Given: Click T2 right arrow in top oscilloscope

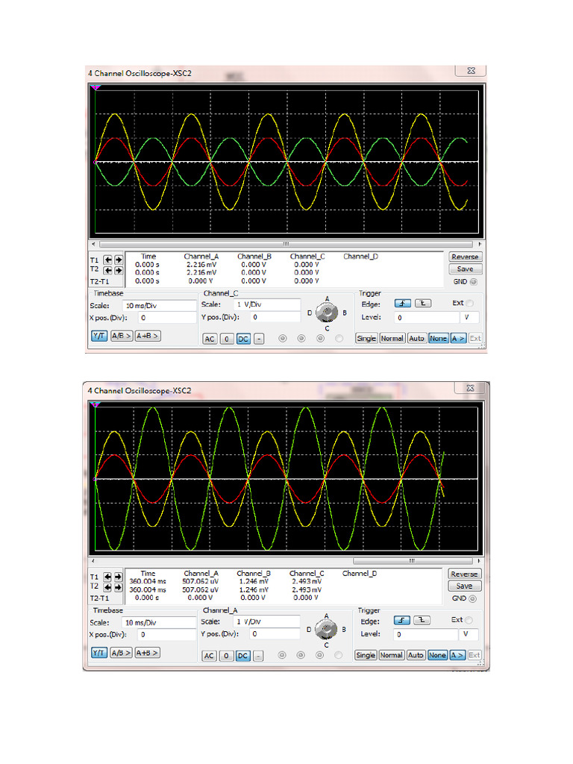Looking at the screenshot, I should [118, 269].
